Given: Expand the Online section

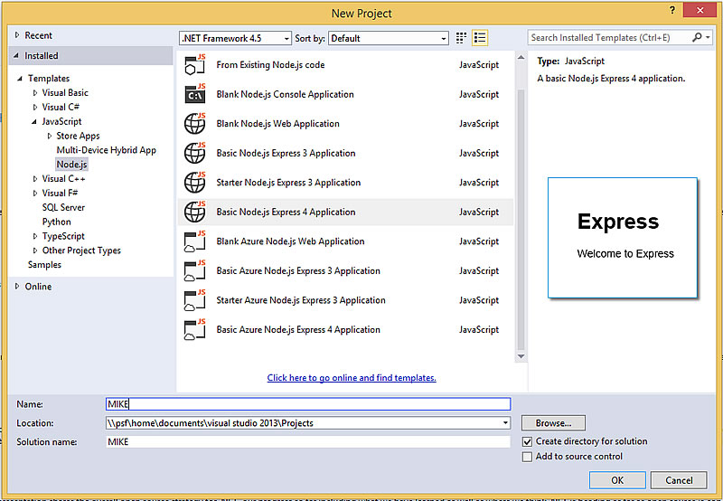Looking at the screenshot, I should click(17, 286).
